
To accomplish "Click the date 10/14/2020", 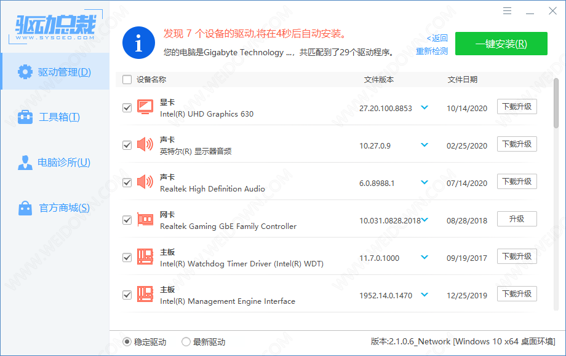I will (467, 109).
